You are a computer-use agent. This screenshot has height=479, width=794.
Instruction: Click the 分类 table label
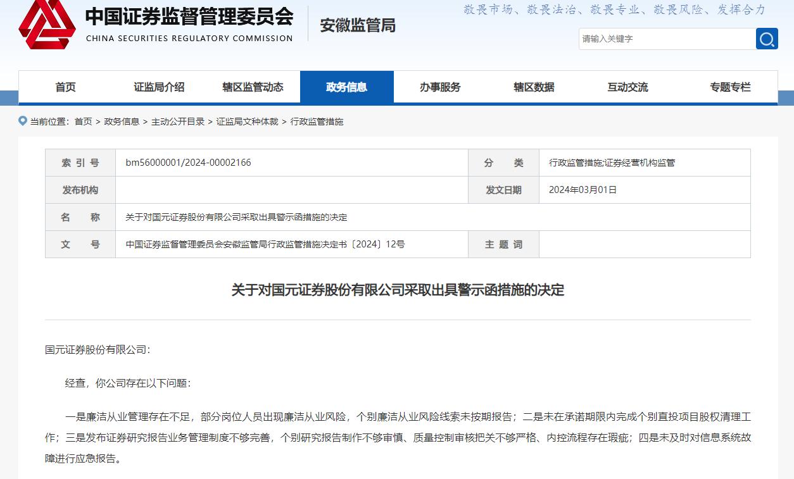tap(503, 163)
